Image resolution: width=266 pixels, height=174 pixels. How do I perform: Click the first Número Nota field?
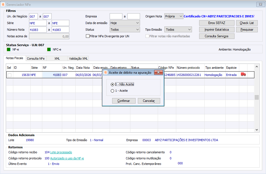[38, 30]
